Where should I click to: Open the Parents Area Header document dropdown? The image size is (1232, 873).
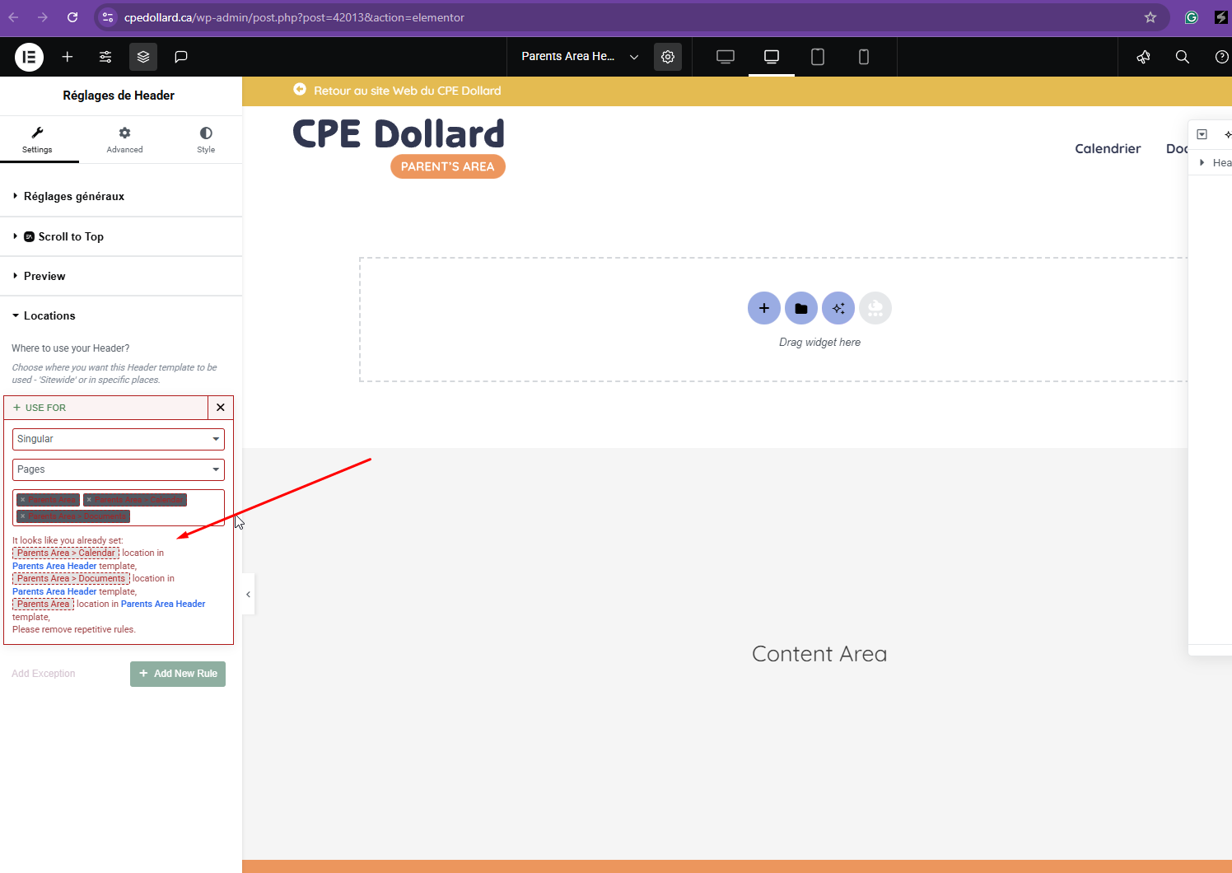(x=581, y=57)
